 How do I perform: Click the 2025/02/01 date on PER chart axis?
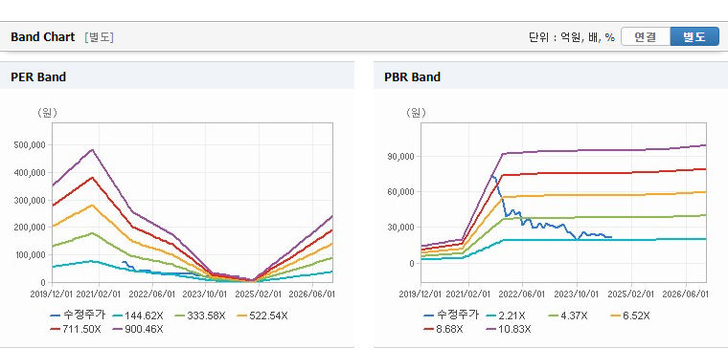tap(259, 294)
